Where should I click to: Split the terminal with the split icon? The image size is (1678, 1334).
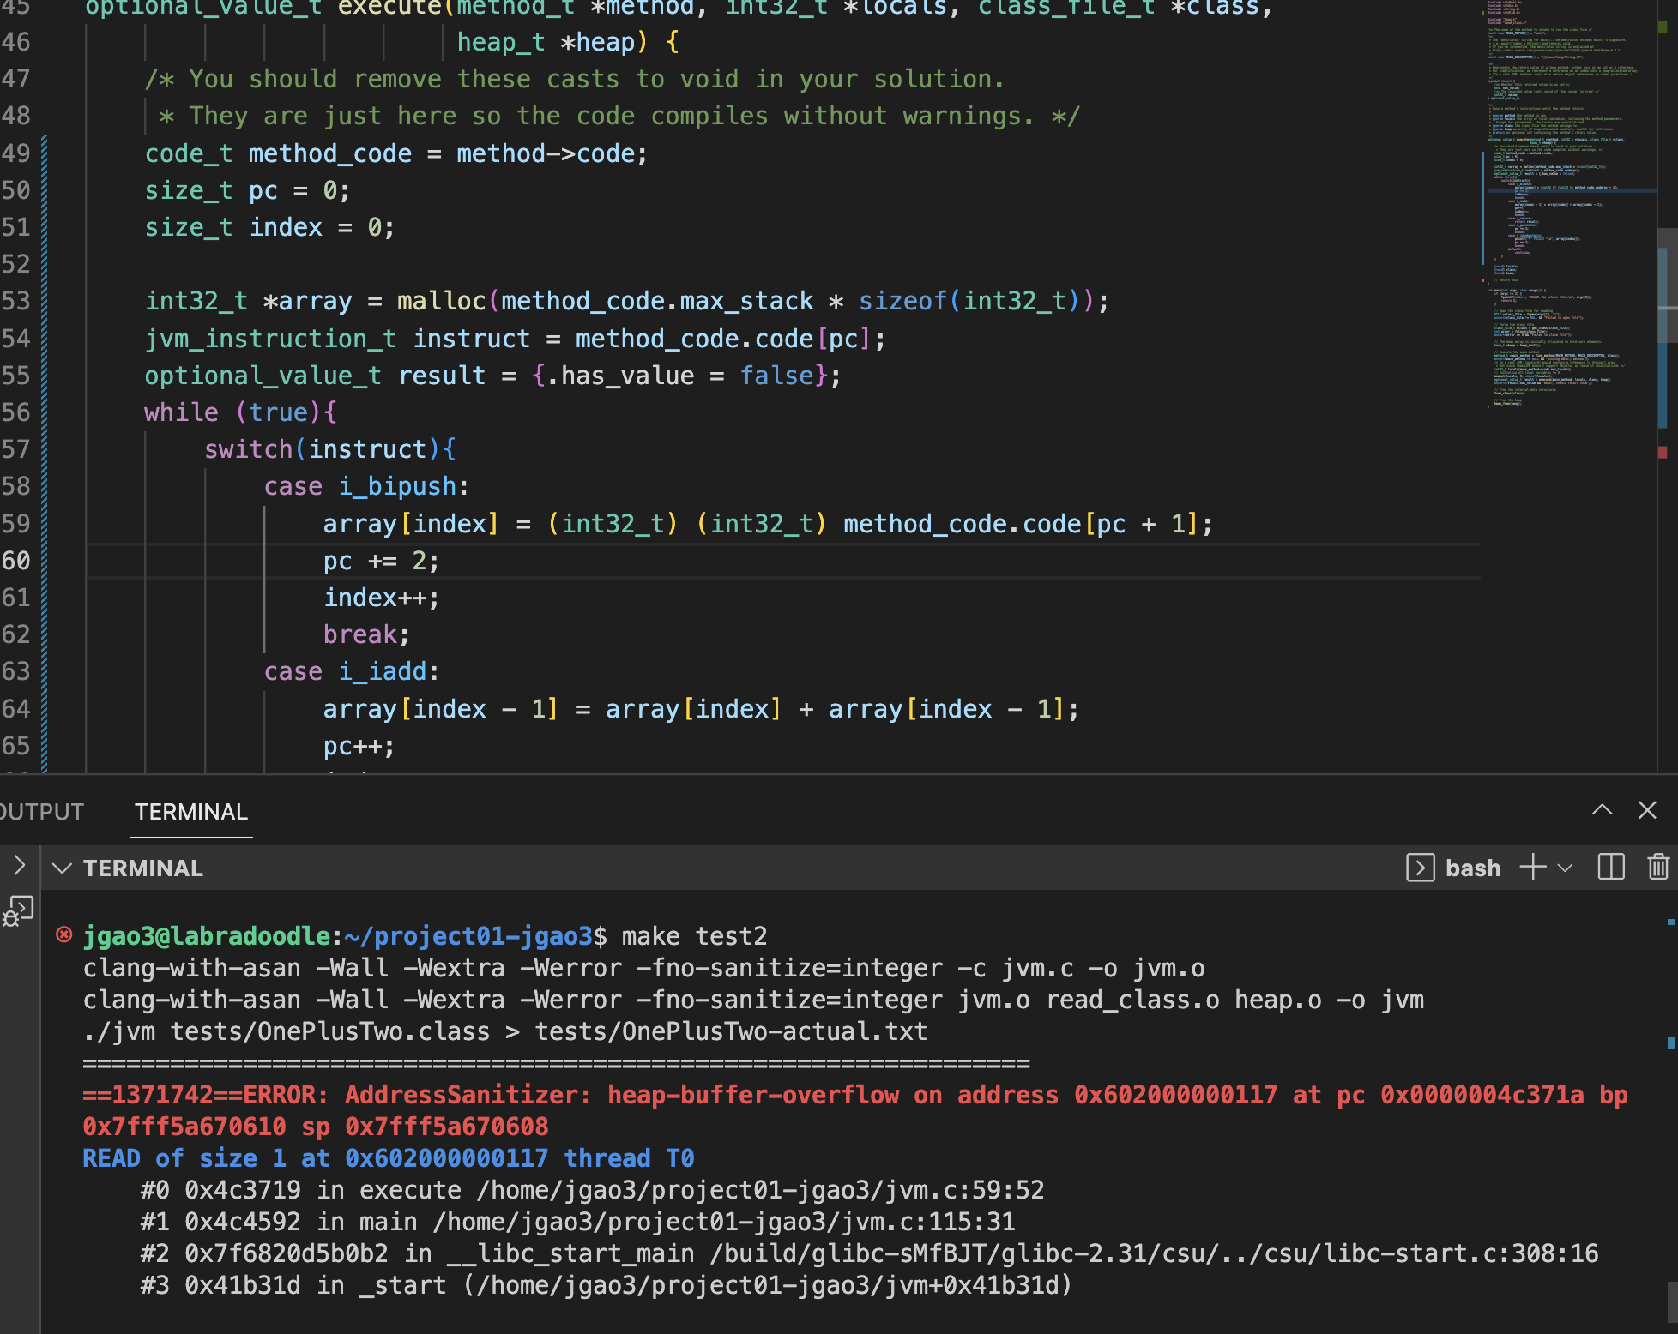[x=1611, y=868]
